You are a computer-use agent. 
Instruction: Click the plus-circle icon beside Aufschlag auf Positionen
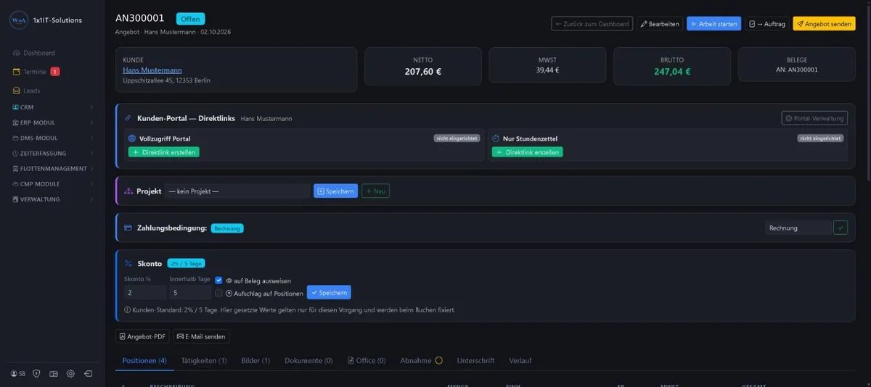[229, 294]
